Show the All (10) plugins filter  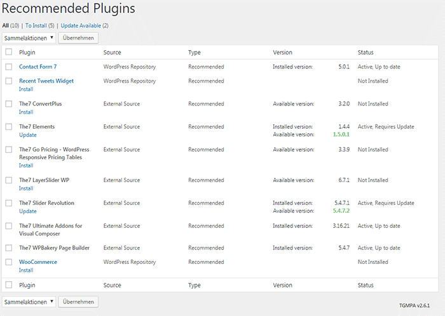[x=11, y=25]
